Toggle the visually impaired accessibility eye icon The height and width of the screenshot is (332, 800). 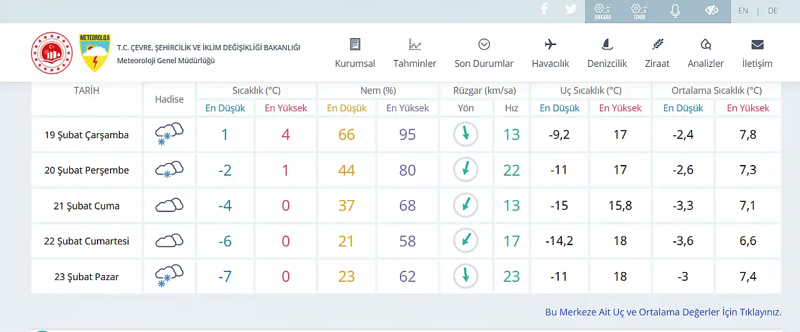[x=712, y=11]
